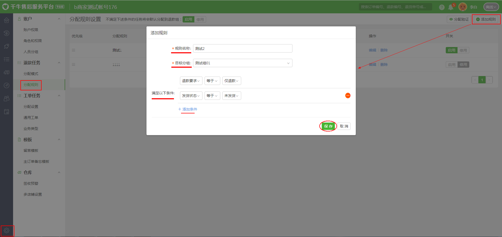Click the 添加规则 button

point(486,19)
